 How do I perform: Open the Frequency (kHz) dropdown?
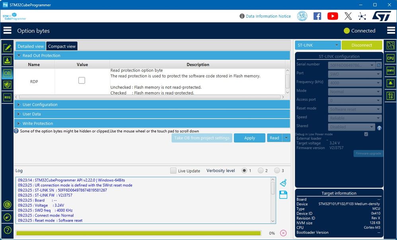pos(355,83)
